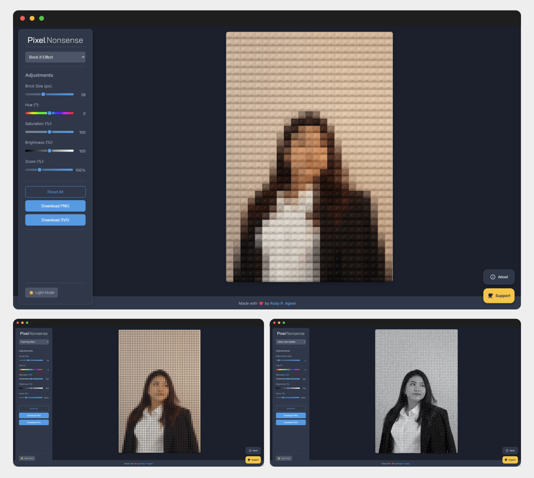Viewport: 534px width, 478px height.
Task: Click the black-and-white dithered portrait preview
Action: point(416,391)
